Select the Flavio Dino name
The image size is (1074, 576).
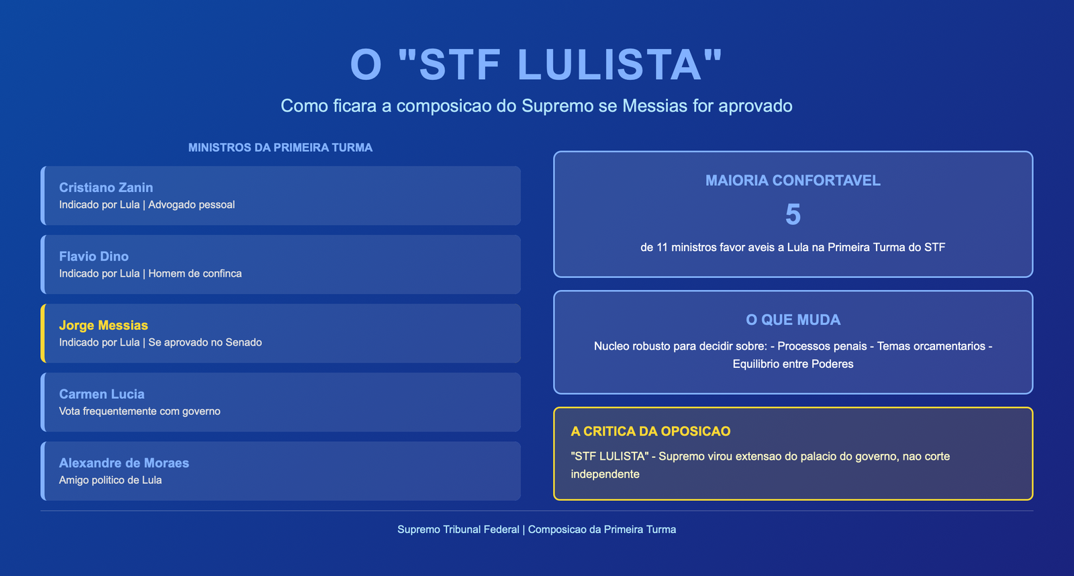click(94, 256)
